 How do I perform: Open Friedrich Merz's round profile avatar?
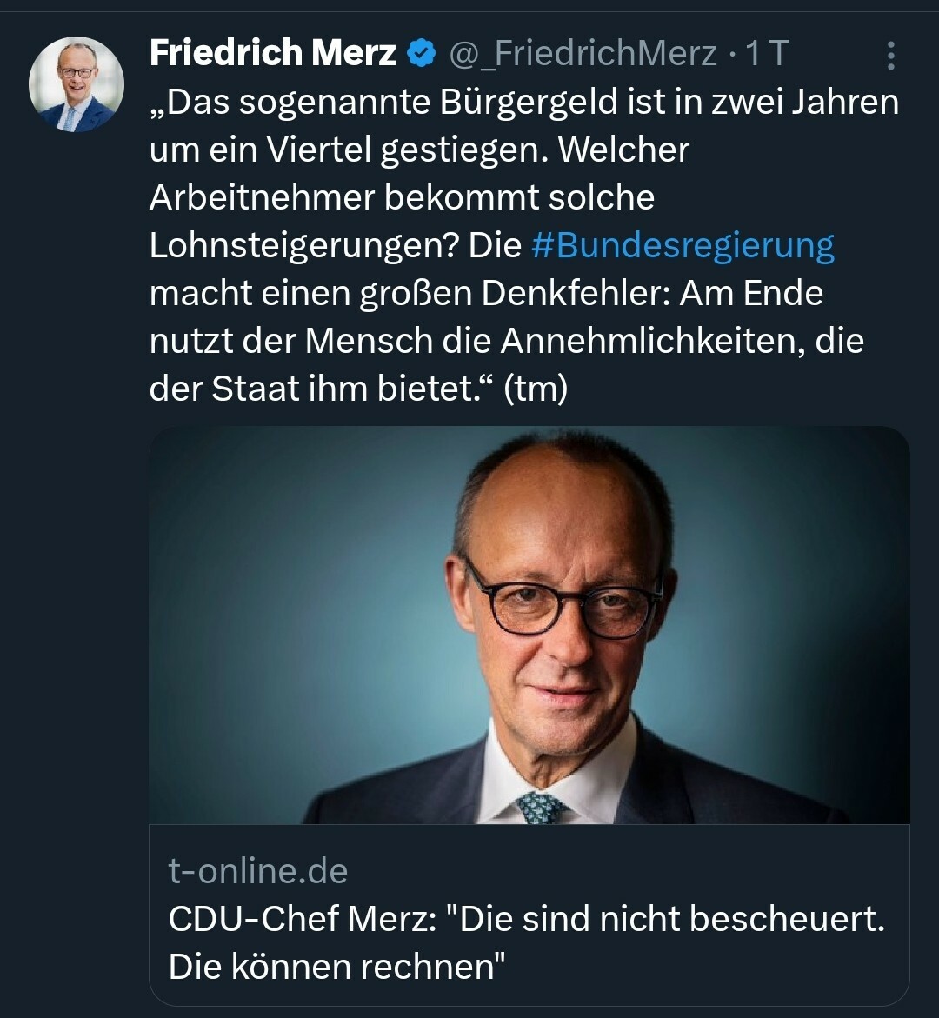[x=77, y=84]
